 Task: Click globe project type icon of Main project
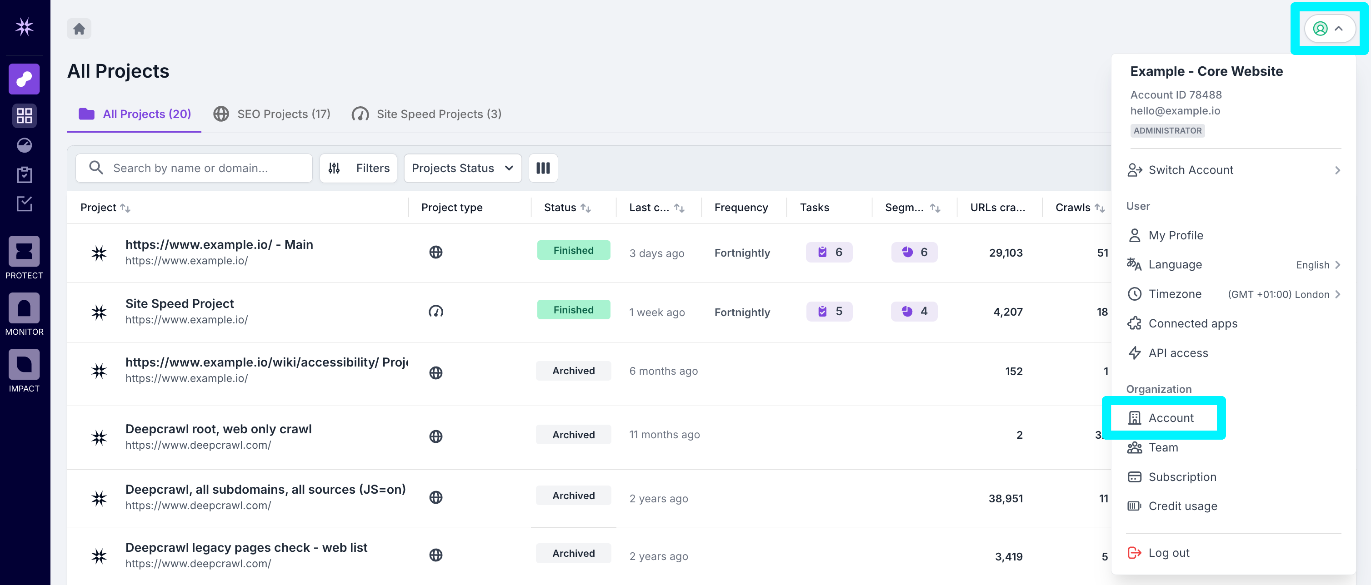tap(435, 252)
